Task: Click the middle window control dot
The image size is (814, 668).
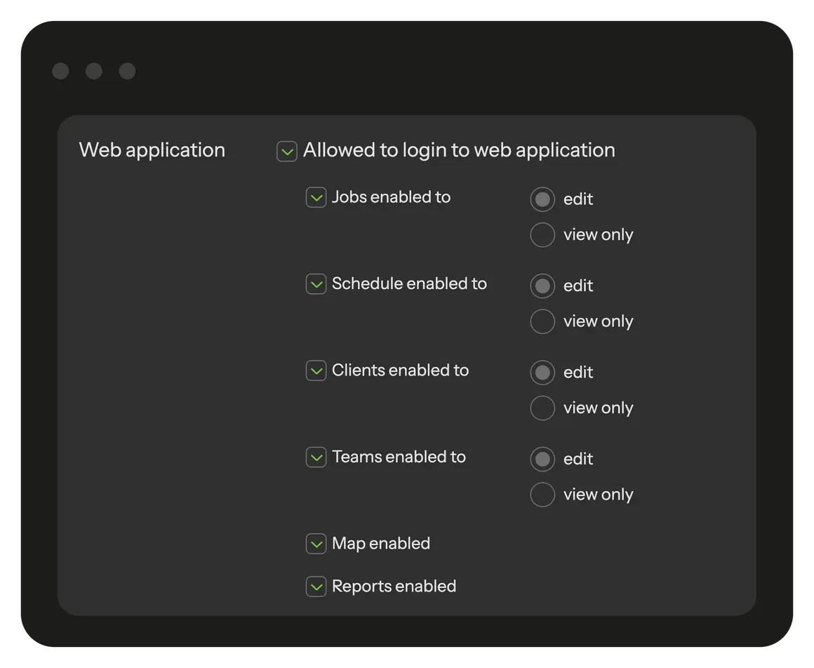Action: pyautogui.click(x=94, y=71)
